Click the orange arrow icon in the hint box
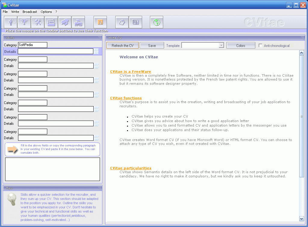Viewport: 308px width, 227px height. [x=13, y=149]
